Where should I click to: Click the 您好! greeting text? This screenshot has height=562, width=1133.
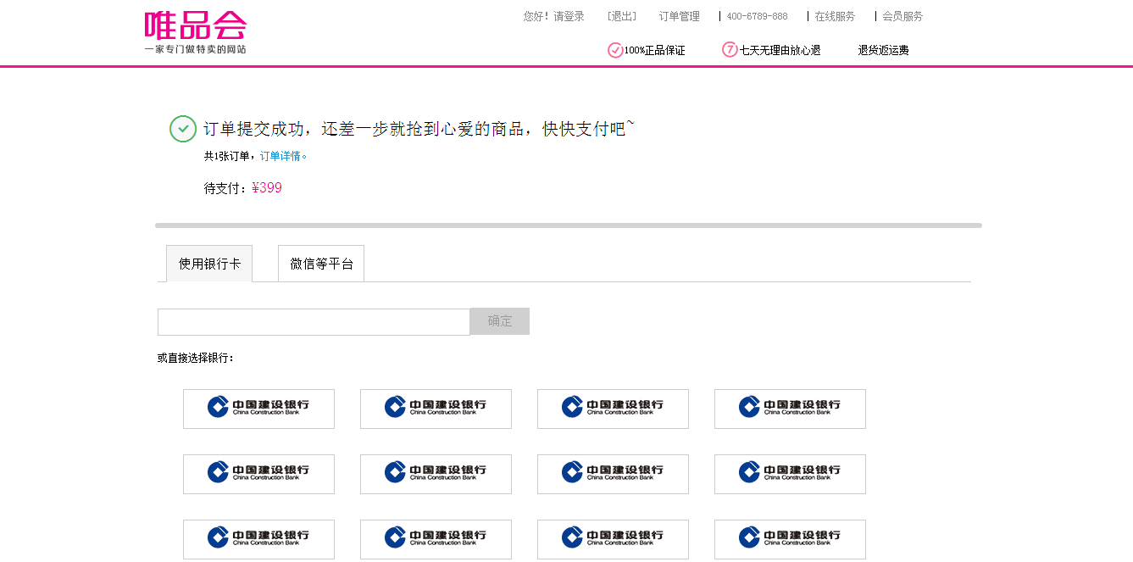(536, 16)
